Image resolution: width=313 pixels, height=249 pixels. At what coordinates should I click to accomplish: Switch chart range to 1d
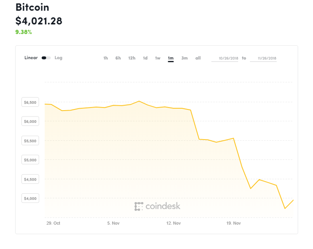coord(145,58)
